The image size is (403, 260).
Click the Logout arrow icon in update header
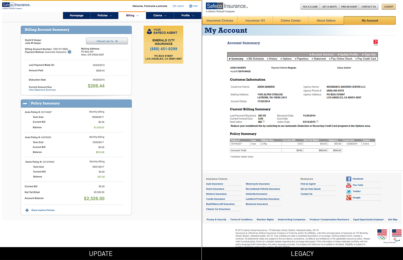[174, 6]
